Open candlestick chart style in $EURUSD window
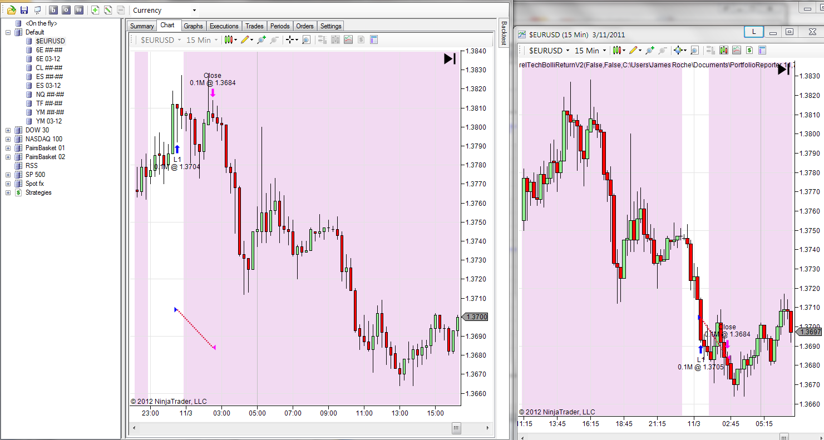 click(618, 51)
